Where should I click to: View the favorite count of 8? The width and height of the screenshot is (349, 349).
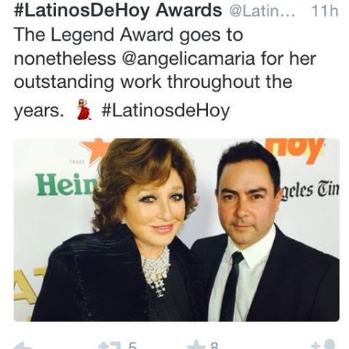pyautogui.click(x=214, y=346)
